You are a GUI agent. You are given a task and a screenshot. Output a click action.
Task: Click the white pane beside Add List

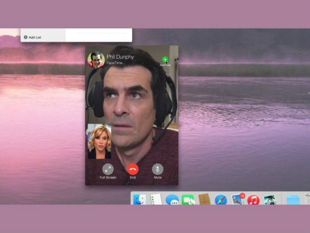coord(98,35)
